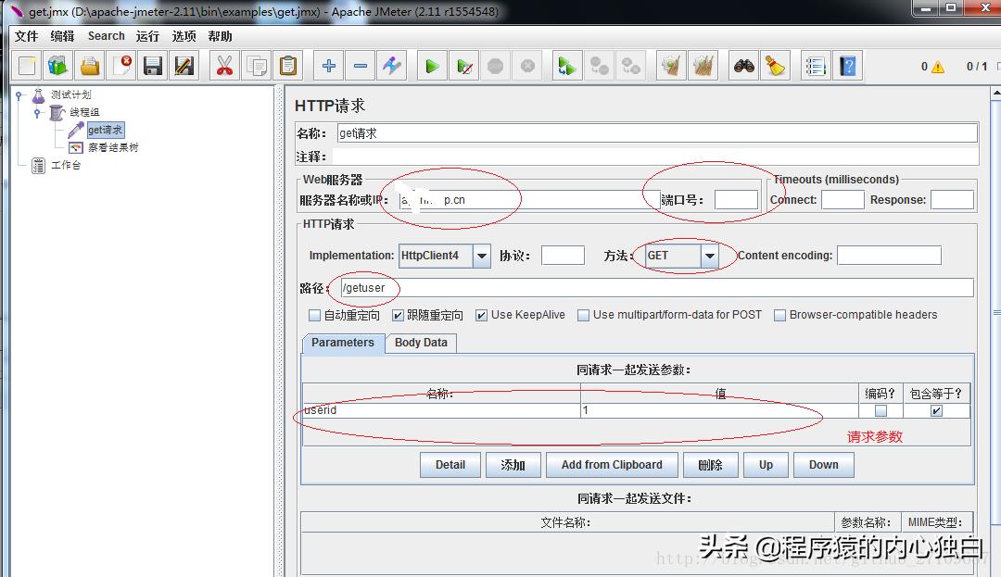Switch to the Body Data tab
1001x577 pixels.
(421, 343)
